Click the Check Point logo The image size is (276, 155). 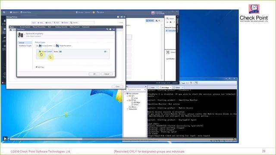click(x=254, y=13)
